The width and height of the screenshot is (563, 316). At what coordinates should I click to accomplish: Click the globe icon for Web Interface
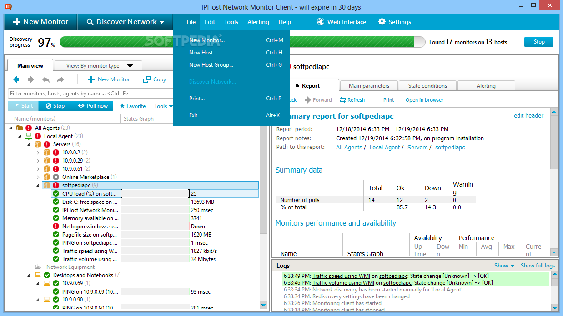click(x=321, y=21)
